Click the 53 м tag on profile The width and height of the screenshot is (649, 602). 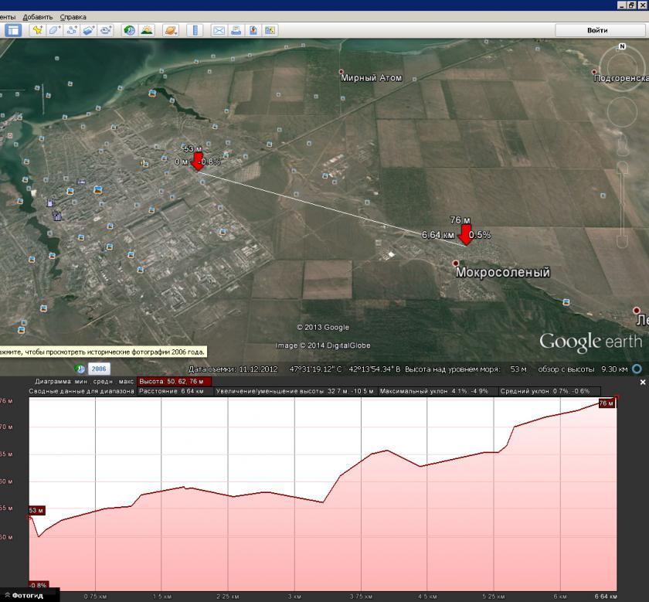[37, 511]
